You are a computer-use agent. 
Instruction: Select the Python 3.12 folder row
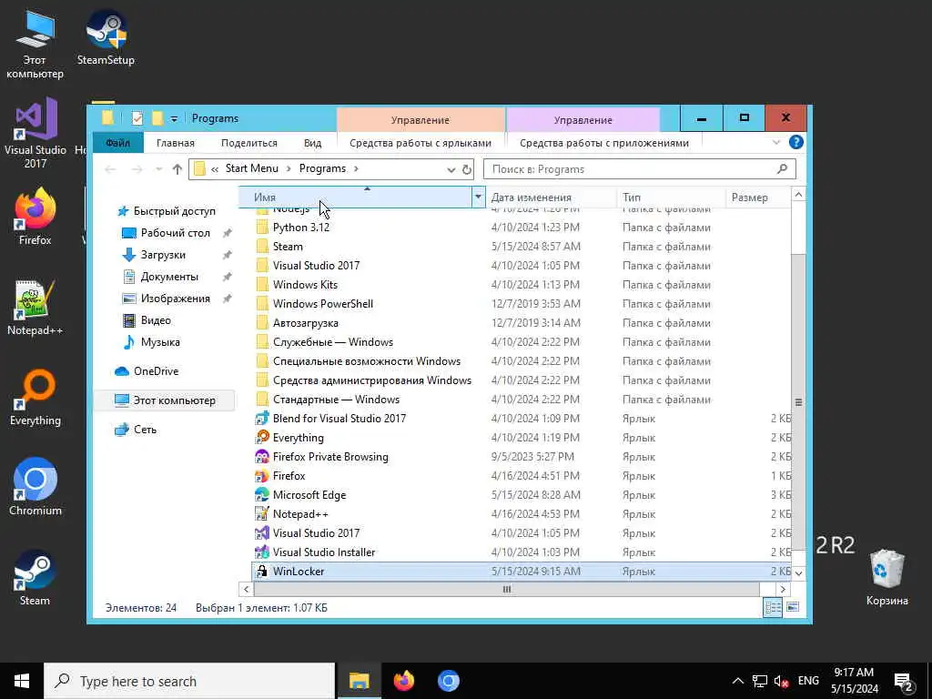point(522,227)
